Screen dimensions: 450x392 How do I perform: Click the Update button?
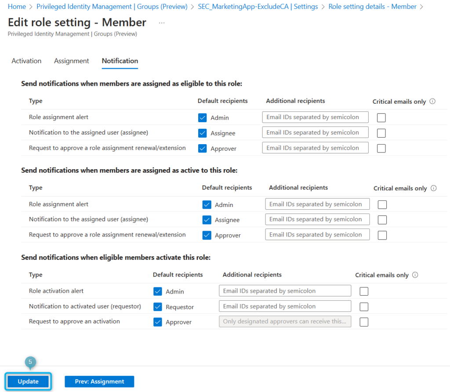[x=28, y=381]
